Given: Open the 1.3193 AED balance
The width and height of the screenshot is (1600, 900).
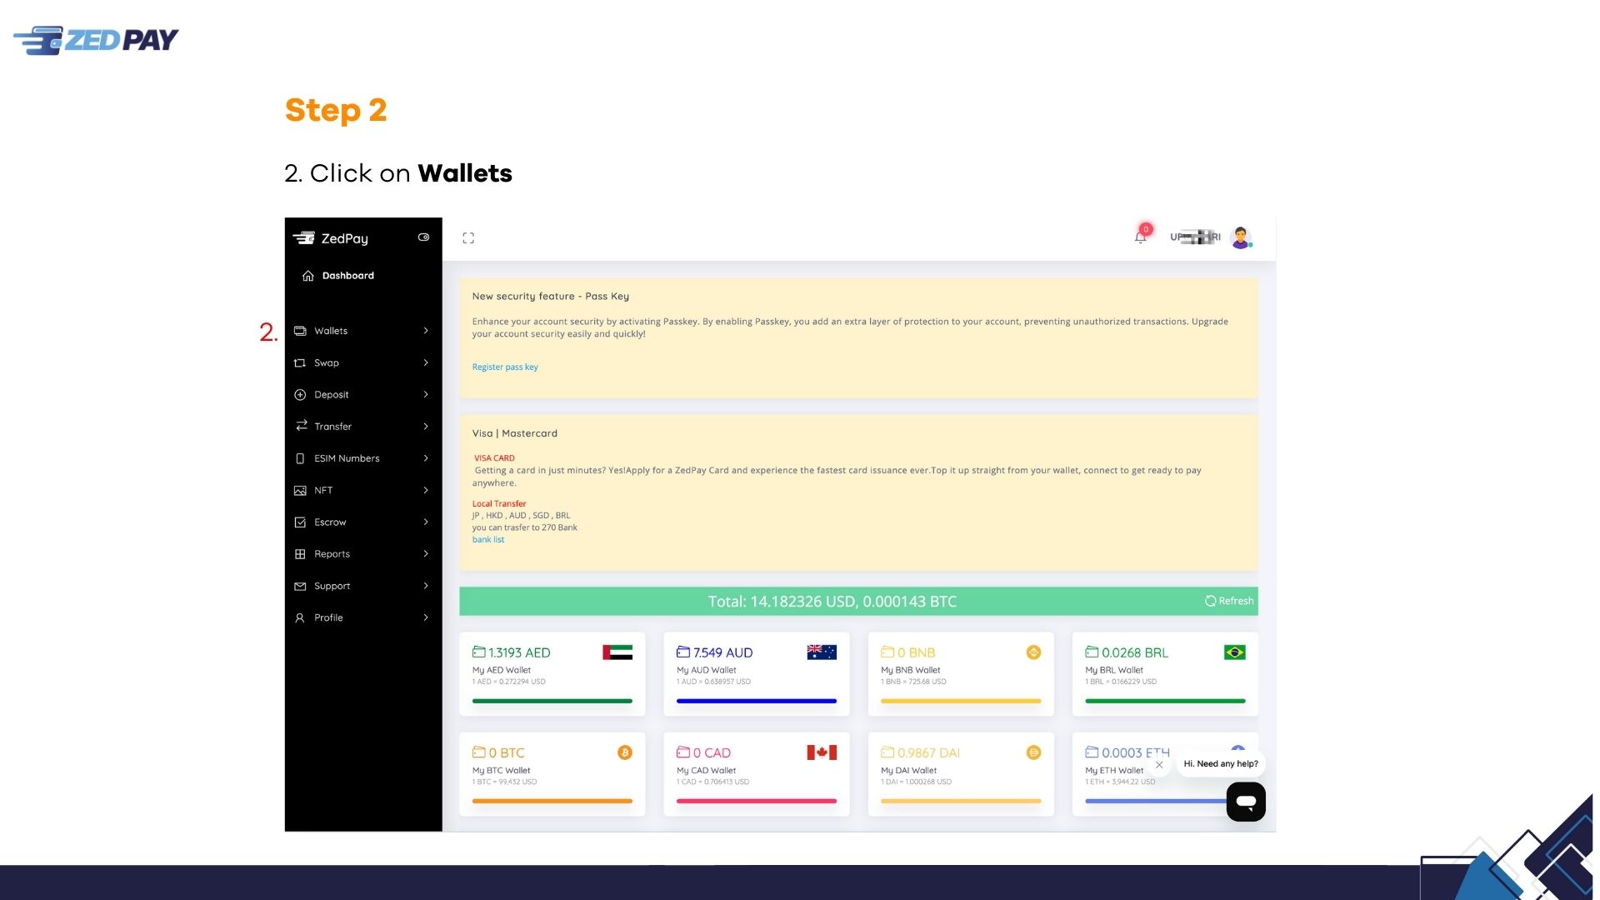Looking at the screenshot, I should click(x=519, y=652).
